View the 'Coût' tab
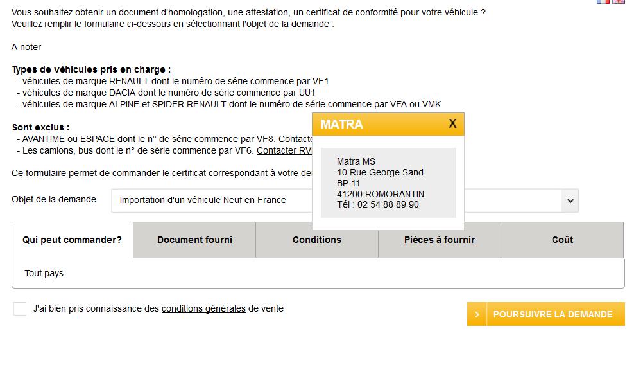Viewport: 634px width, 365px height. (562, 240)
